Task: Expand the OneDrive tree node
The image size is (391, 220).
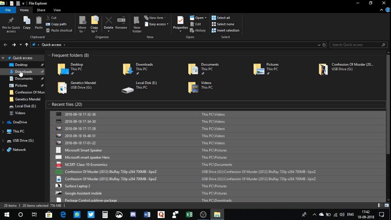Action: (x=3, y=122)
